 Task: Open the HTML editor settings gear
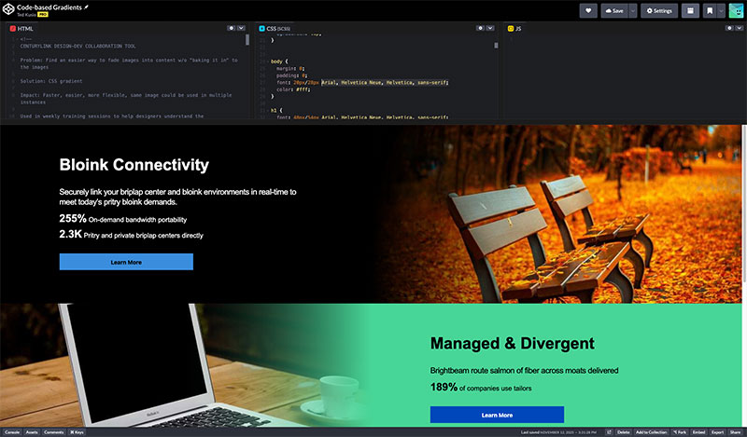point(231,29)
